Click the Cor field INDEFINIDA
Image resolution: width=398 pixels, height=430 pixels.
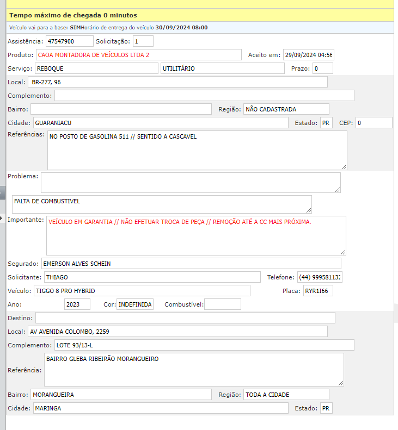[135, 304]
